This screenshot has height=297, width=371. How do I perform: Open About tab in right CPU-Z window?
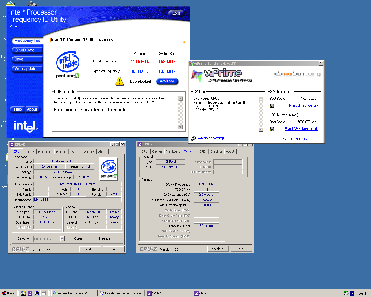[230, 151]
